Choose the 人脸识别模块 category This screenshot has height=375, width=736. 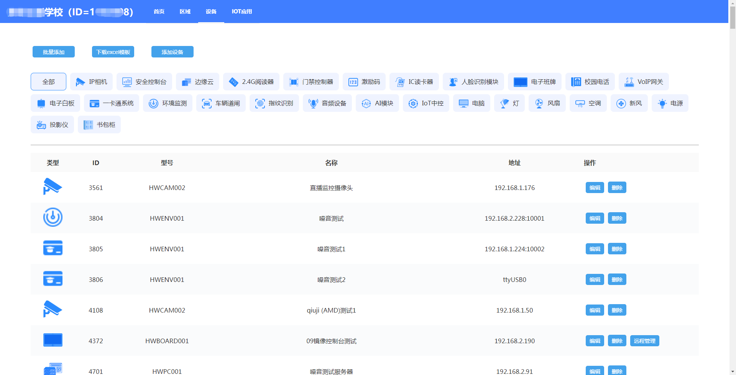click(x=475, y=82)
